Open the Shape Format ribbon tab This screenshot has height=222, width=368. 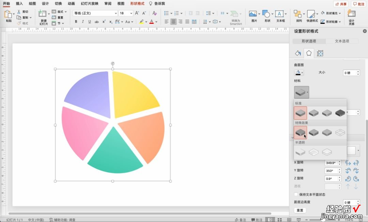137,3
